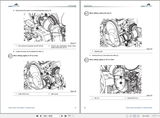
Task: Click the zoom out minus button
Action: coord(155,116)
